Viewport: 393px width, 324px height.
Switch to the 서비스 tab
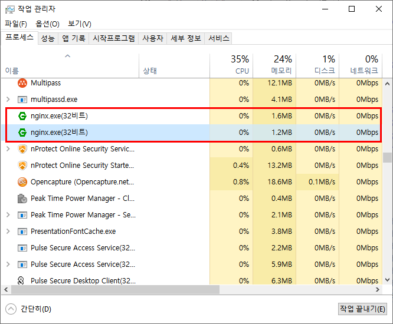[x=218, y=38]
